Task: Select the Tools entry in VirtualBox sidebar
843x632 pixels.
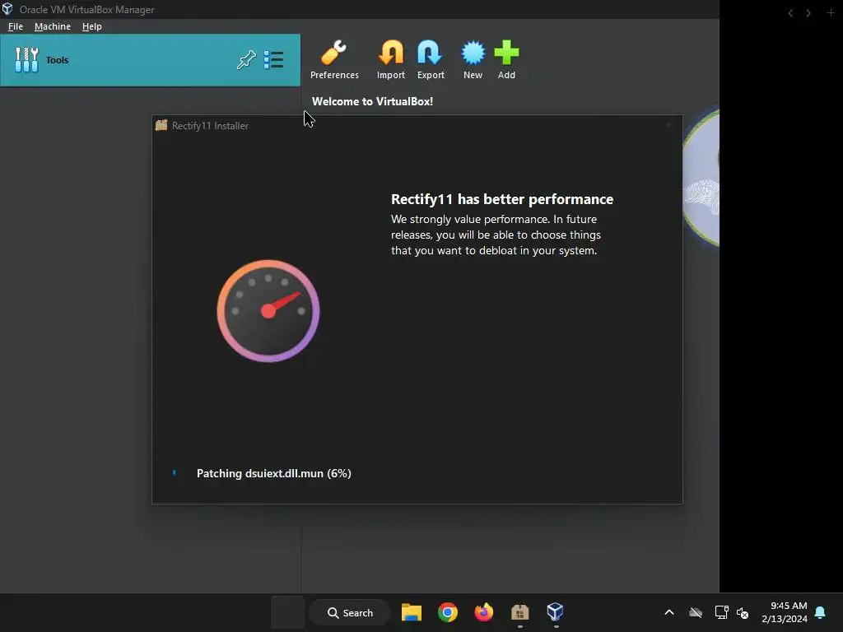Action: click(150, 60)
